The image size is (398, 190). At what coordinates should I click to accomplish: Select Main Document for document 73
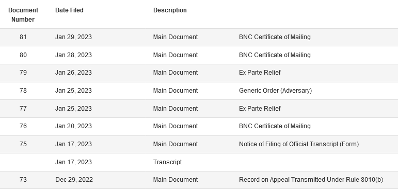tap(176, 180)
